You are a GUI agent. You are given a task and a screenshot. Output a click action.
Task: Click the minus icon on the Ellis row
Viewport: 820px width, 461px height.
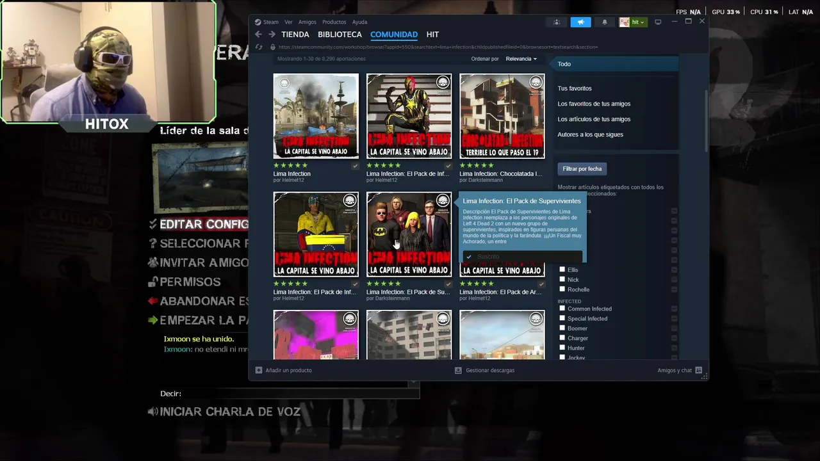pyautogui.click(x=674, y=270)
